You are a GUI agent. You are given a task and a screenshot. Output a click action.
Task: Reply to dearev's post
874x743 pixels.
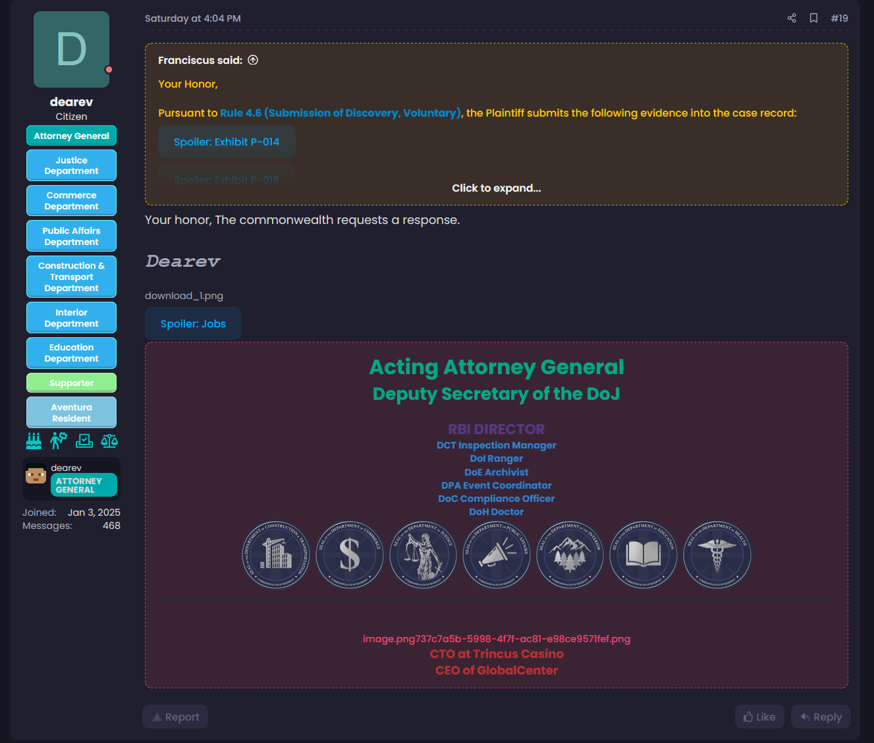click(821, 717)
